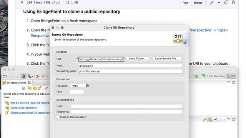246x138 pixels.
Task: Focus the URI input field
Action: pyautogui.click(x=101, y=59)
